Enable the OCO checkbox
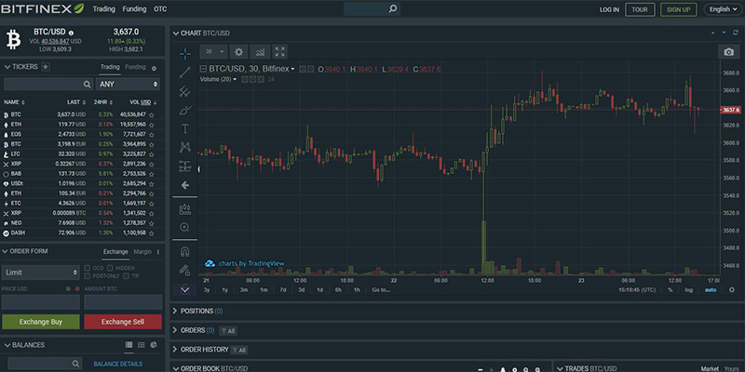 point(87,268)
